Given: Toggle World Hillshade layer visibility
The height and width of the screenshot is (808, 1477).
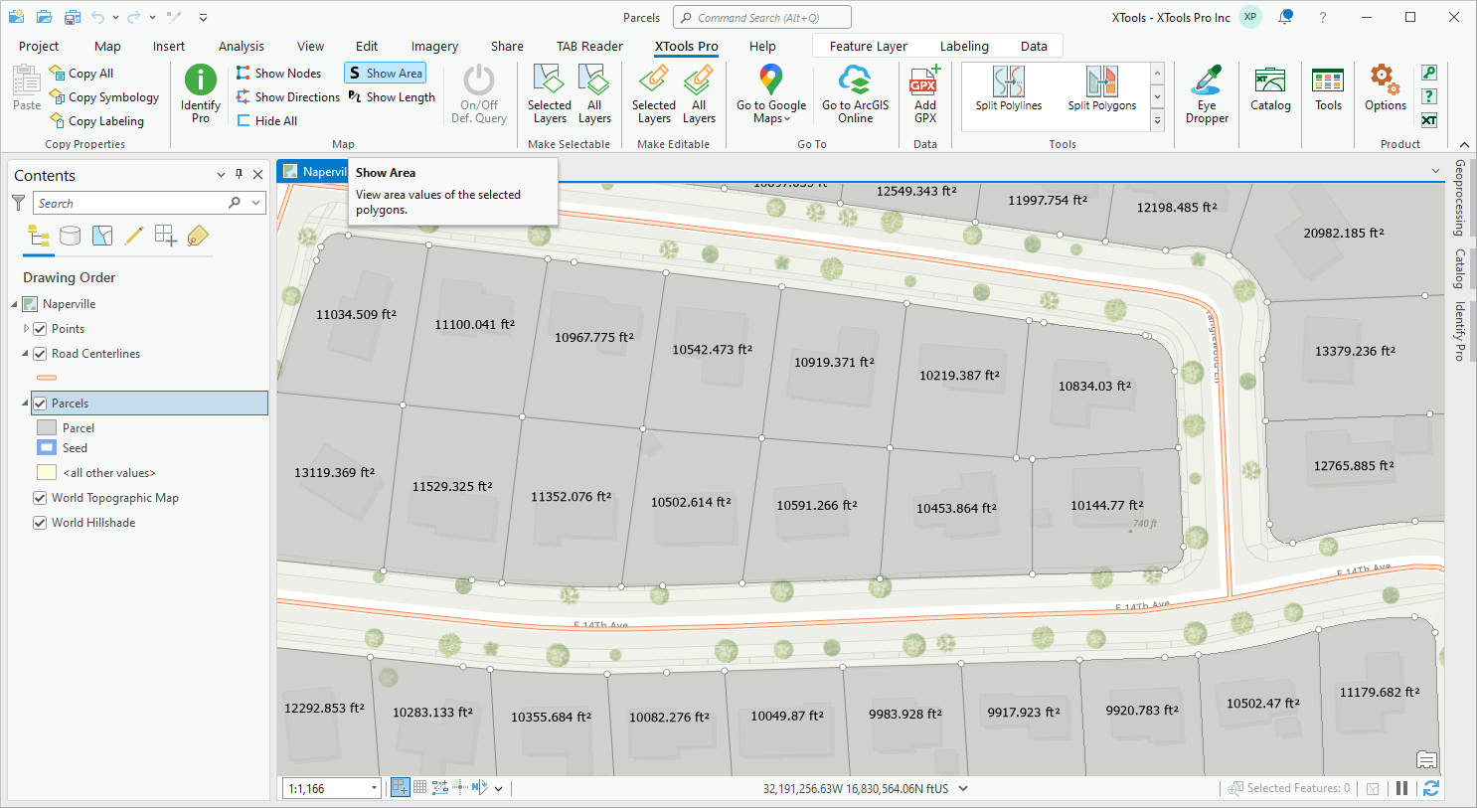Looking at the screenshot, I should (x=41, y=523).
